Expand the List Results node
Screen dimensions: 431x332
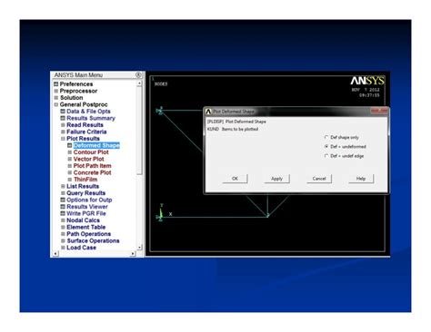(63, 186)
